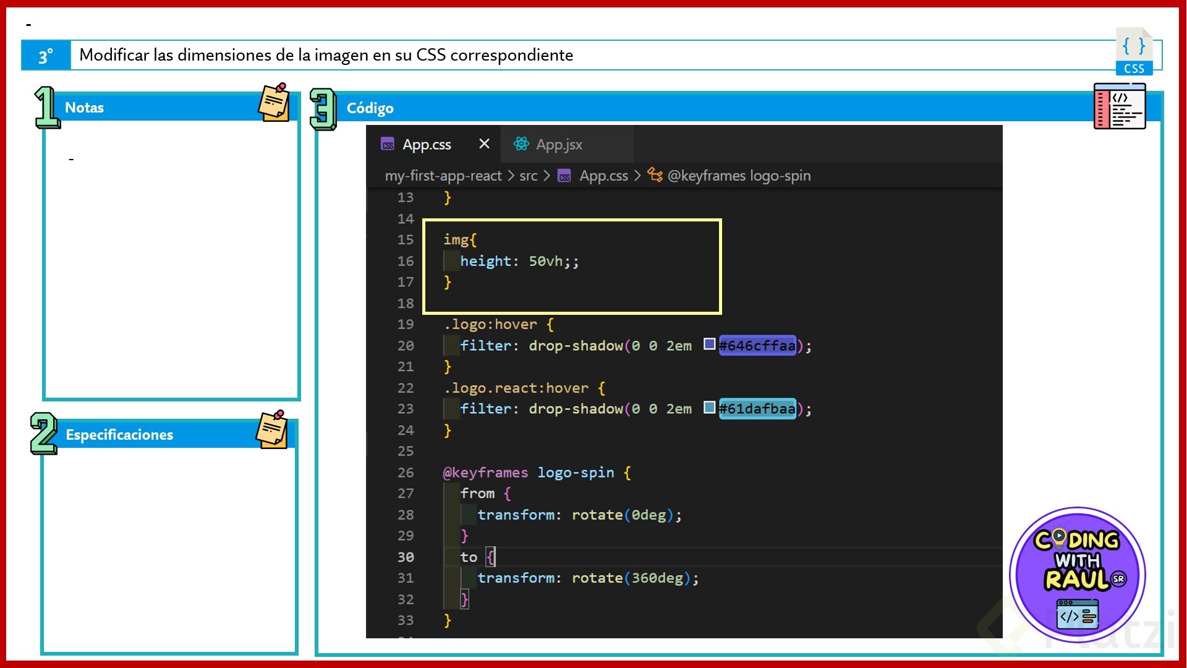Click the CSS file icon at top right
Image resolution: width=1187 pixels, height=668 pixels.
1134,52
